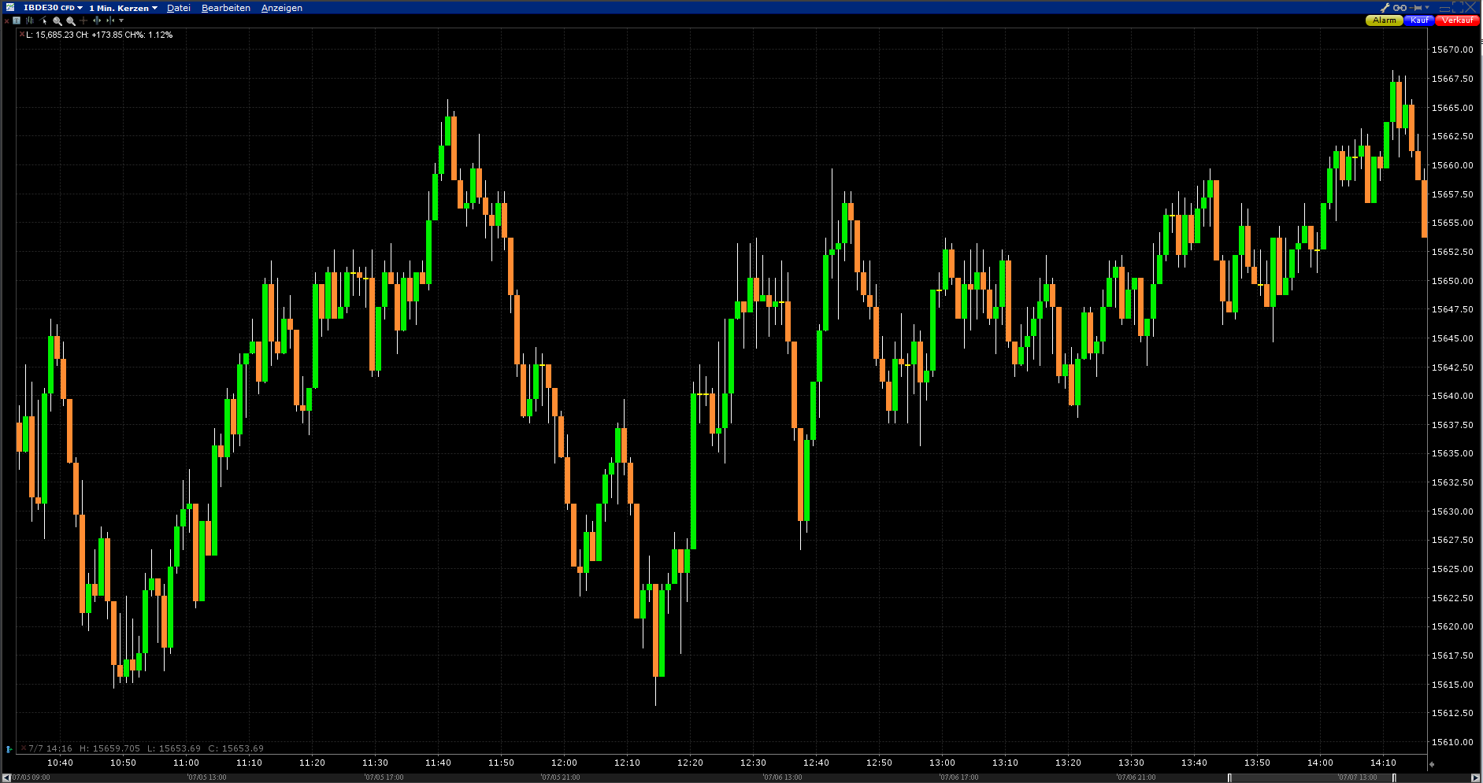Maximize the chart window
This screenshot has width=1483, height=783.
(x=1458, y=8)
